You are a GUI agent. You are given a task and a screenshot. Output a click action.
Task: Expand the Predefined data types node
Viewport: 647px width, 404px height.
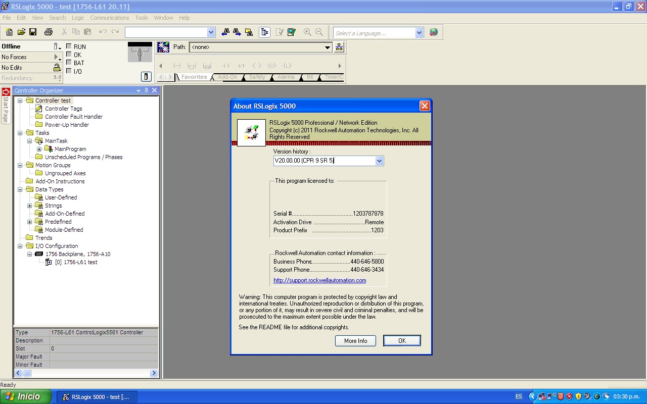[x=30, y=222]
